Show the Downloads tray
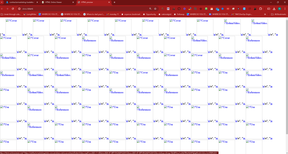The image size is (288, 154). coord(274,9)
